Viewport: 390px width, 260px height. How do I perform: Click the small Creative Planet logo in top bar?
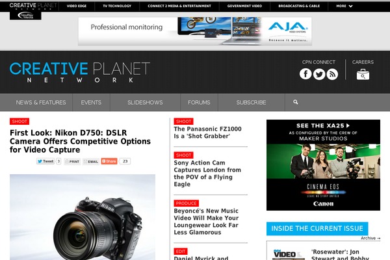click(x=33, y=6)
